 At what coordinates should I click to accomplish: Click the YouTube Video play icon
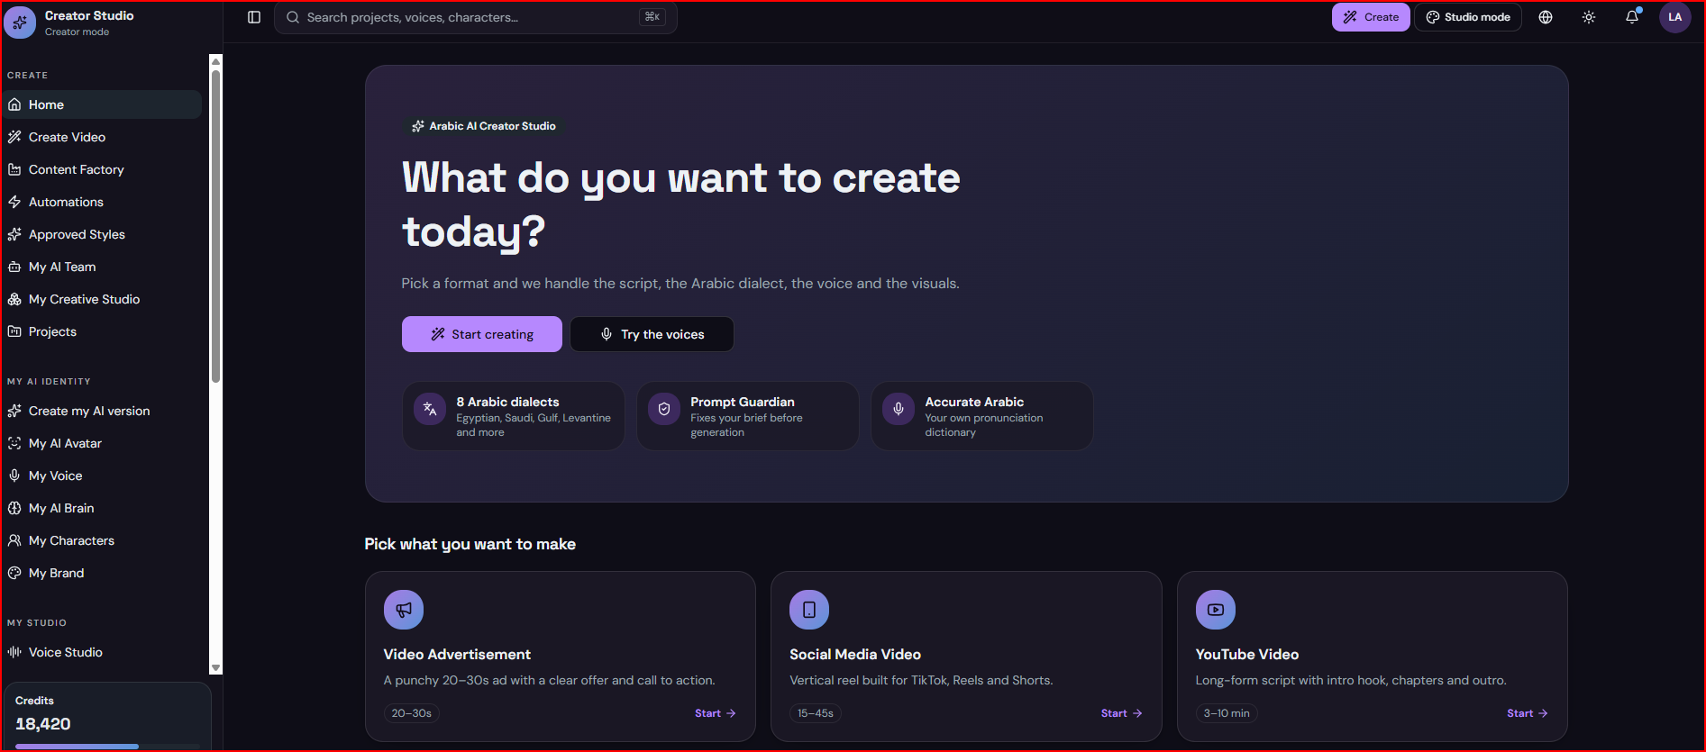(1216, 610)
